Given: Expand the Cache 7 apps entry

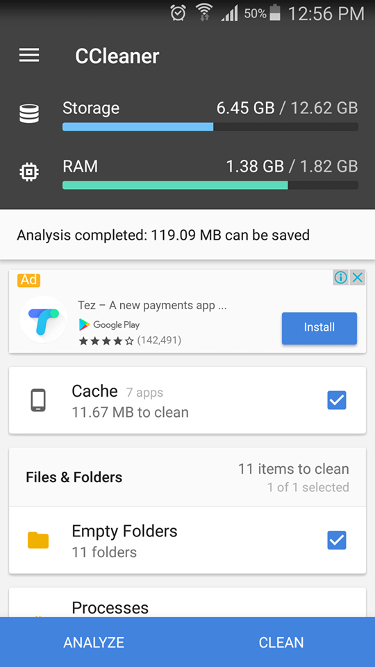Looking at the screenshot, I should pos(187,400).
